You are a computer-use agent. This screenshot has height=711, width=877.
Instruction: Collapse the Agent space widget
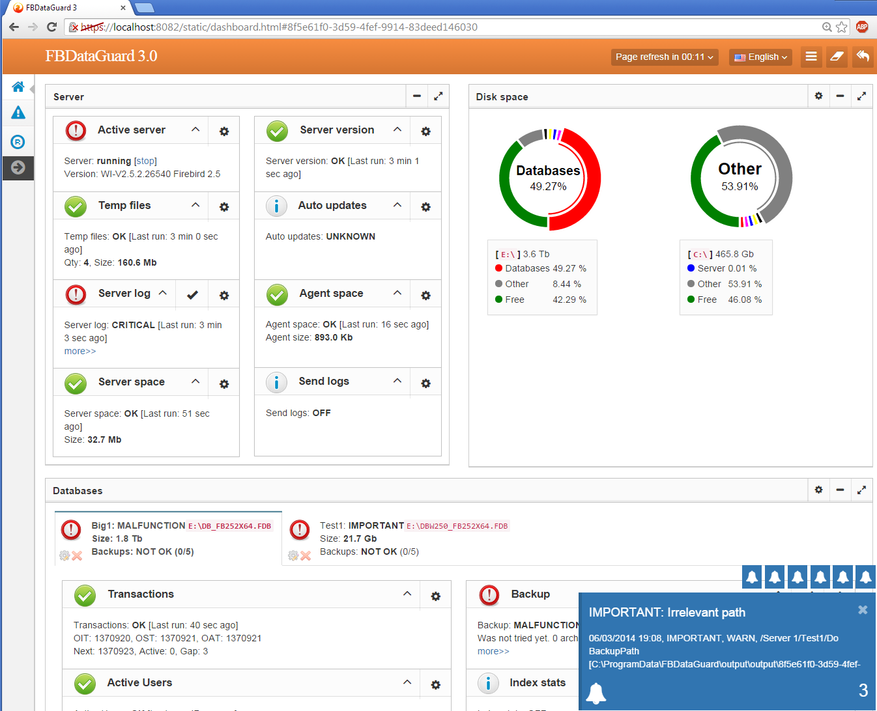tap(397, 293)
